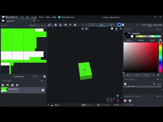Open the UV panel chevron dropdown
The width and height of the screenshot is (163, 122).
click(45, 25)
